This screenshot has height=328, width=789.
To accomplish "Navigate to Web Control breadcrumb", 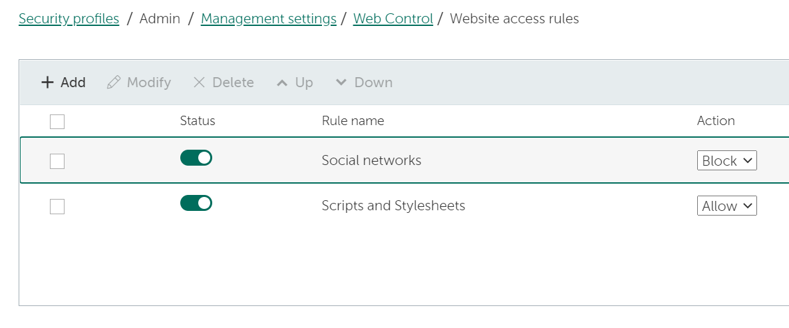I will [x=393, y=19].
